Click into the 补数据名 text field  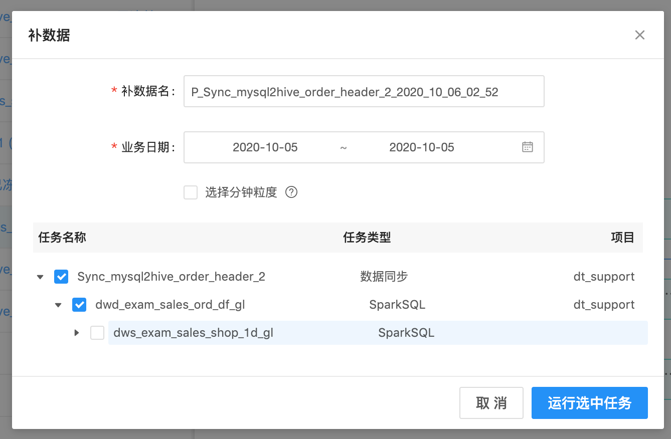(364, 92)
